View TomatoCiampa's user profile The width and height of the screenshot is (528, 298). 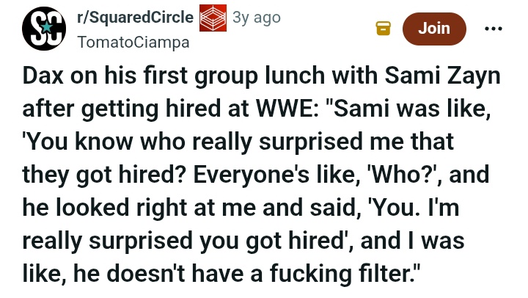pos(133,42)
